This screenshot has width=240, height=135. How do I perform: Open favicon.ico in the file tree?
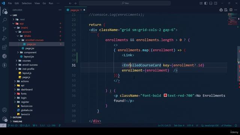[x=27, y=106]
